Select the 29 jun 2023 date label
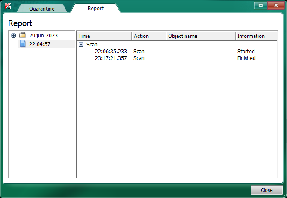 point(43,36)
